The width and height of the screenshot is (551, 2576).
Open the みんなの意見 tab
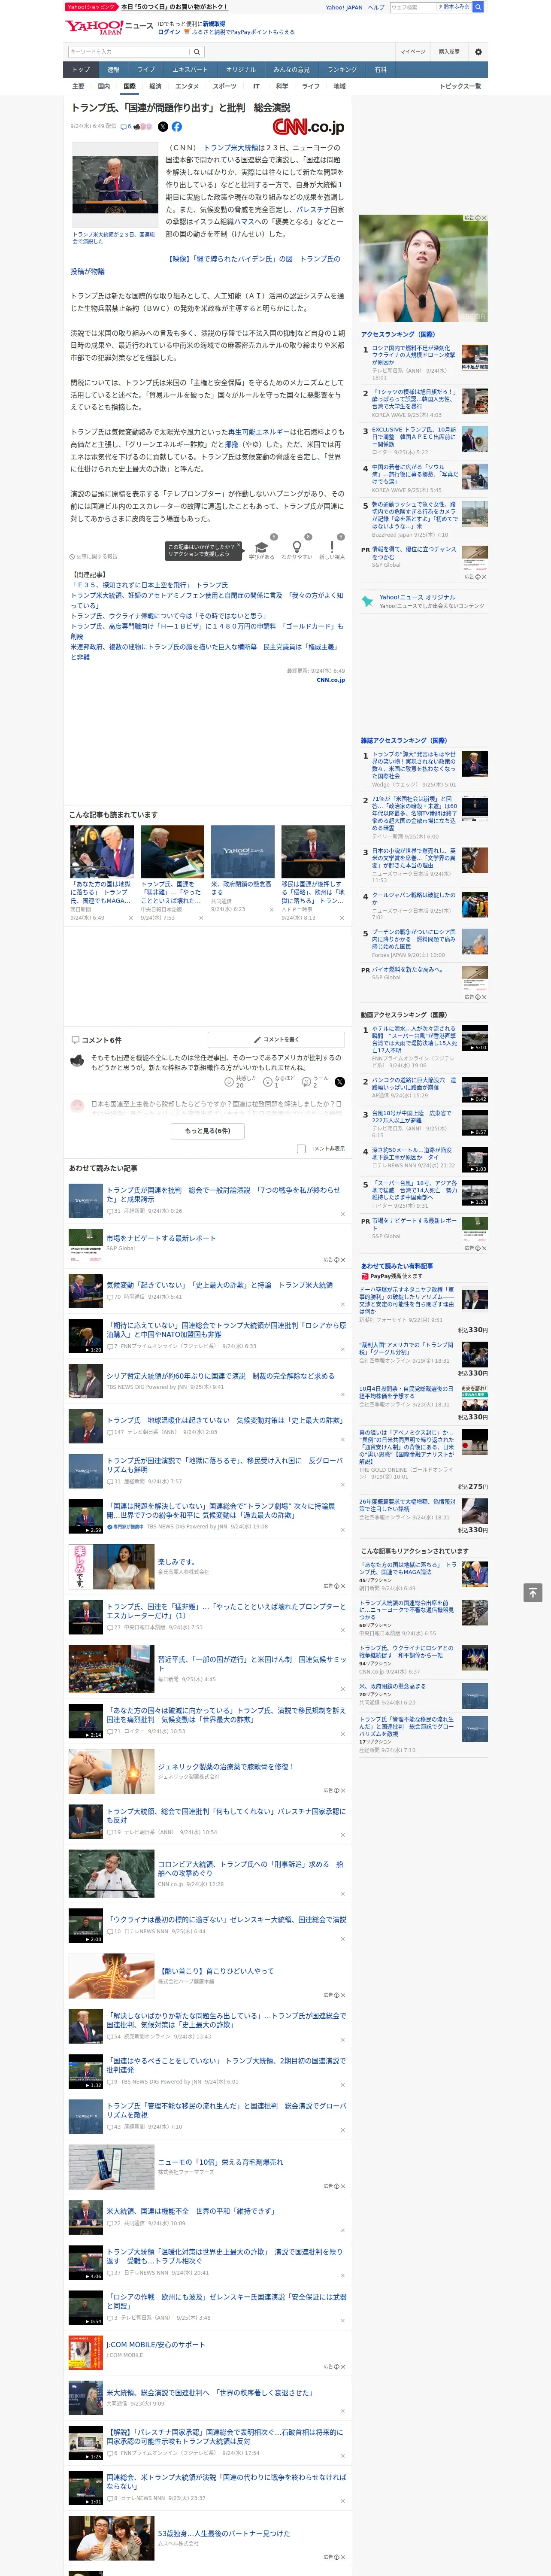click(x=292, y=70)
